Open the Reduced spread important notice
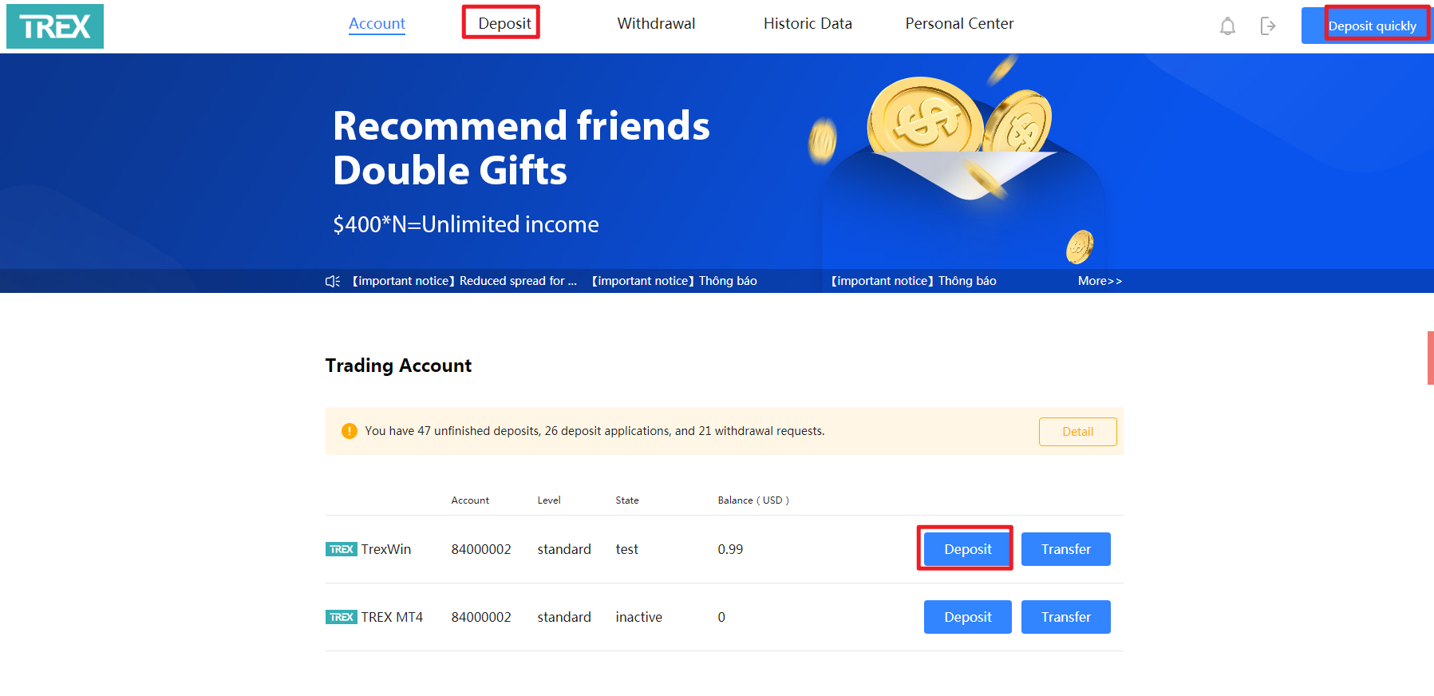Image resolution: width=1434 pixels, height=696 pixels. coord(464,281)
